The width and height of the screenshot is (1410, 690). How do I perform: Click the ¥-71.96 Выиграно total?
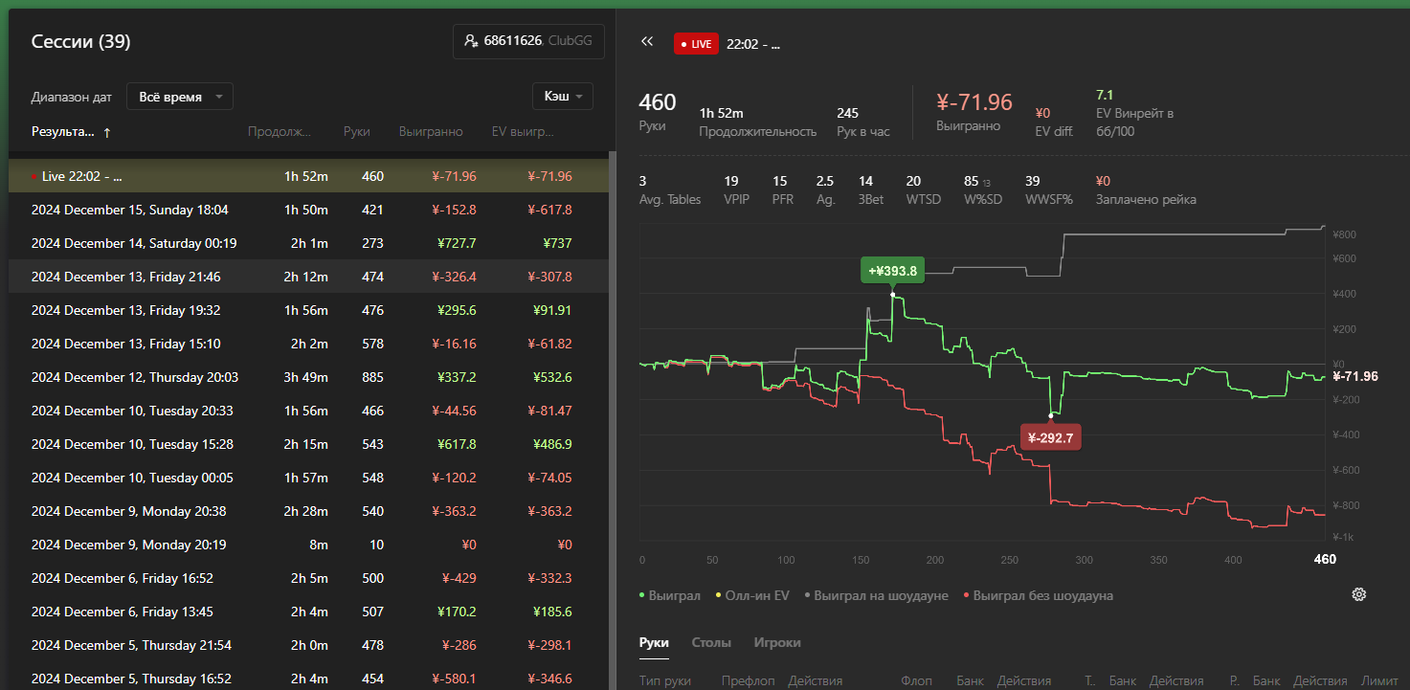pyautogui.click(x=974, y=102)
